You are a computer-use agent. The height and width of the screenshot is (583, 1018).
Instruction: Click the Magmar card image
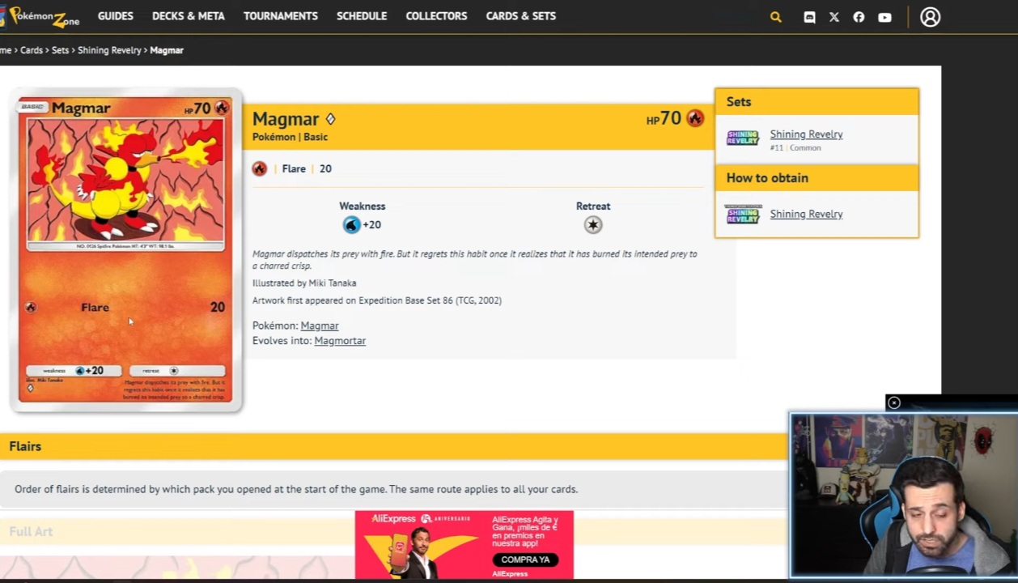click(125, 249)
